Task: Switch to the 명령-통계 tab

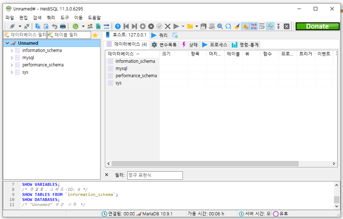Action: click(245, 45)
